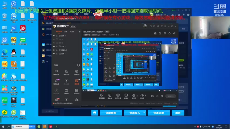Select 观战 tab in game platform window
230x129 pixels.
[66, 14]
